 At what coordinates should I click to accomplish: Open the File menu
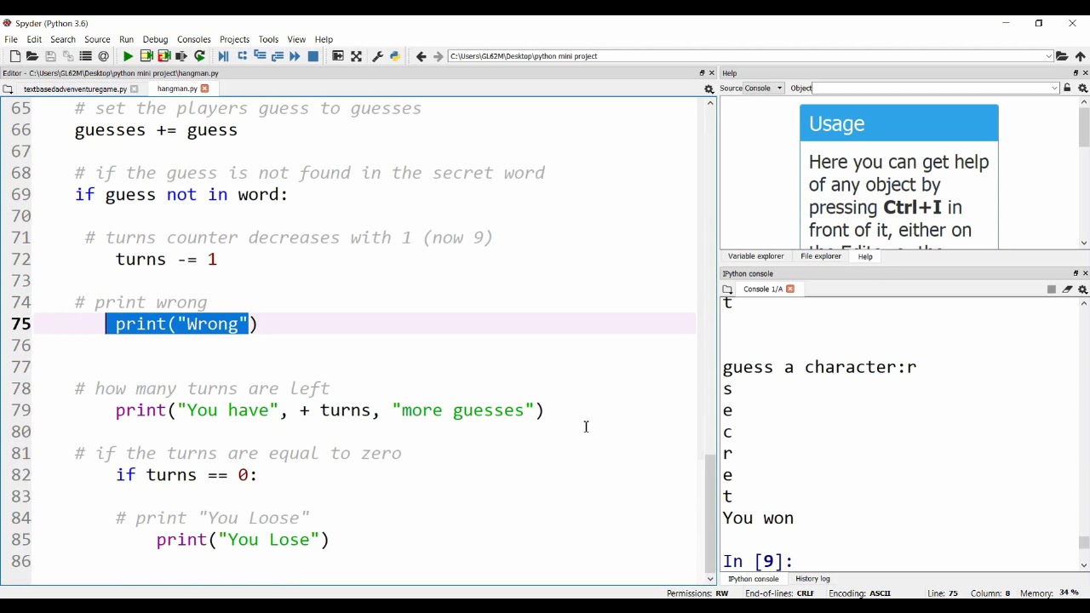11,39
